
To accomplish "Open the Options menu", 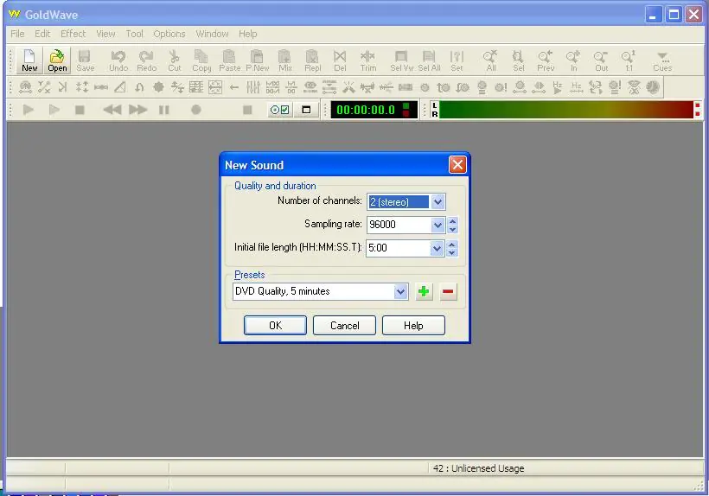I will click(x=169, y=34).
